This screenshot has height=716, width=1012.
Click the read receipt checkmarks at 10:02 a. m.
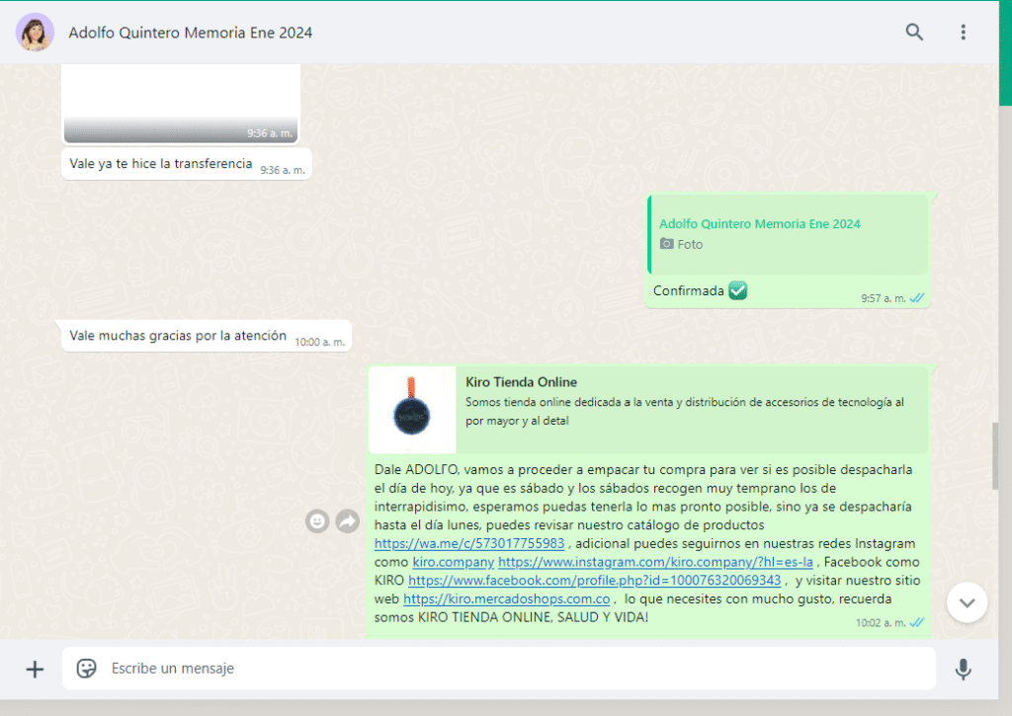click(x=916, y=622)
